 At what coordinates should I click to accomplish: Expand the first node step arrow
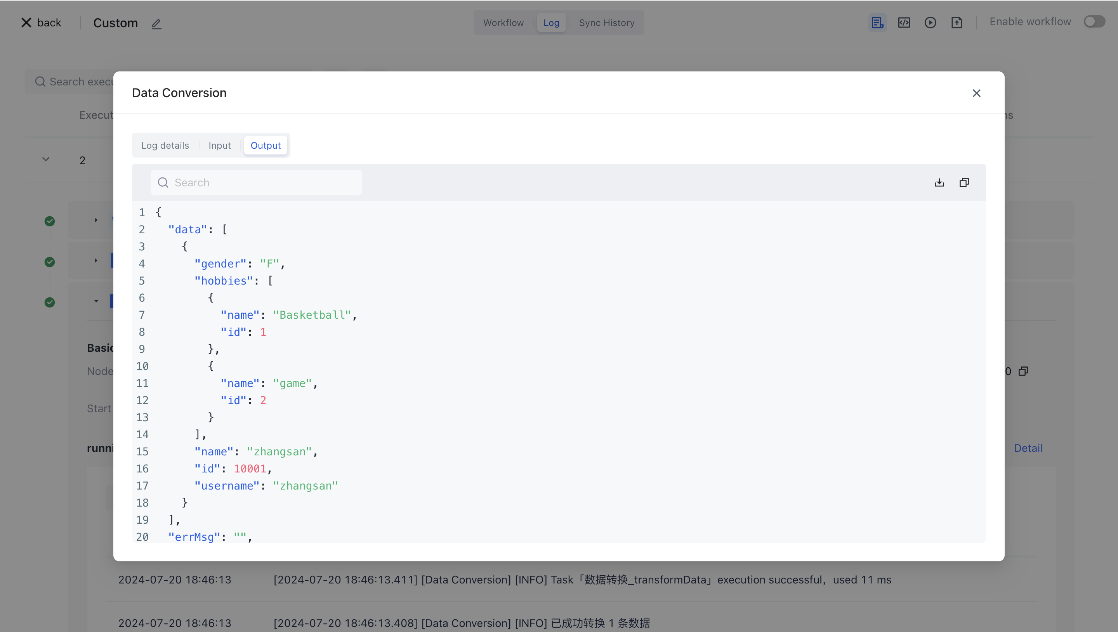[x=96, y=220]
